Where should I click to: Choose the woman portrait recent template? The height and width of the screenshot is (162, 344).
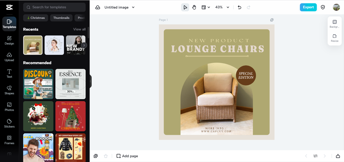54,45
